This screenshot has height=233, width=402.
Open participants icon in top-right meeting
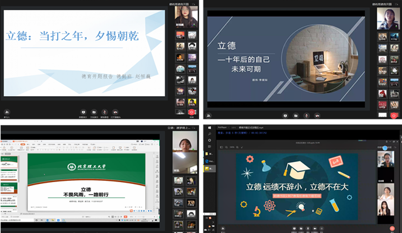209,116
